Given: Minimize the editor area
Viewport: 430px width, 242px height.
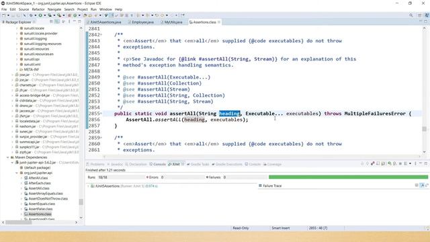Looking at the screenshot, I should pyautogui.click(x=421, y=22).
